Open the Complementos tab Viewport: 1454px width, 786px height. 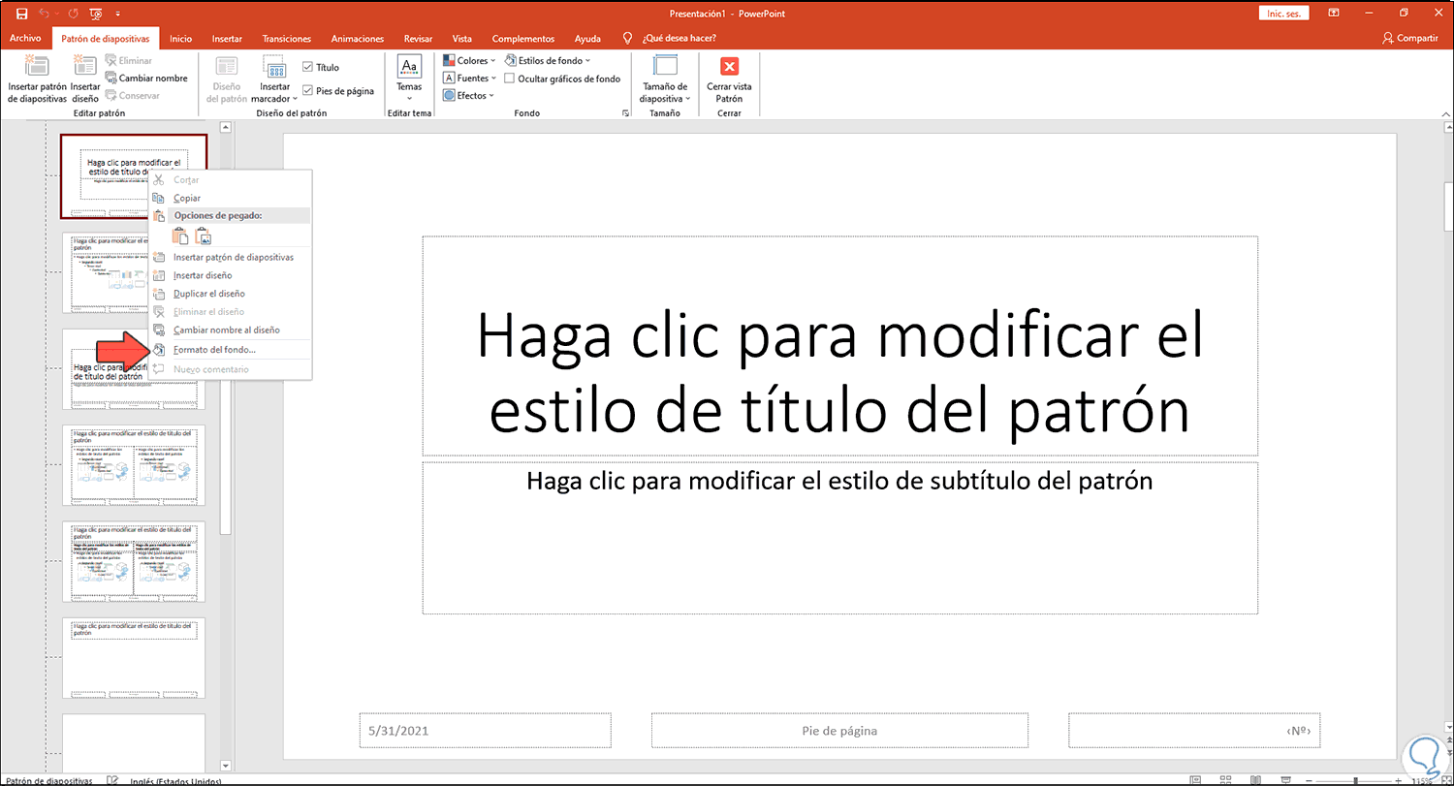point(523,39)
